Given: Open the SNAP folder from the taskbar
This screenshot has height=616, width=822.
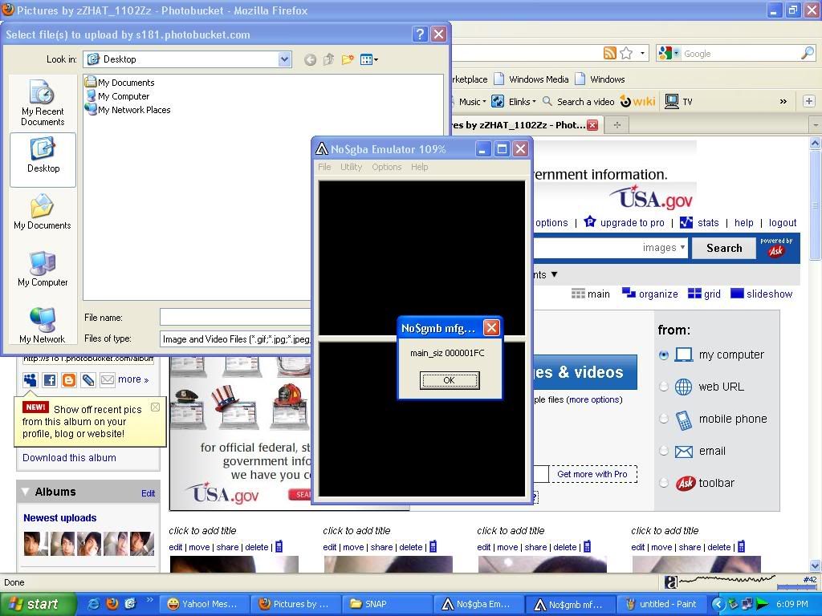Looking at the screenshot, I should coord(387,604).
